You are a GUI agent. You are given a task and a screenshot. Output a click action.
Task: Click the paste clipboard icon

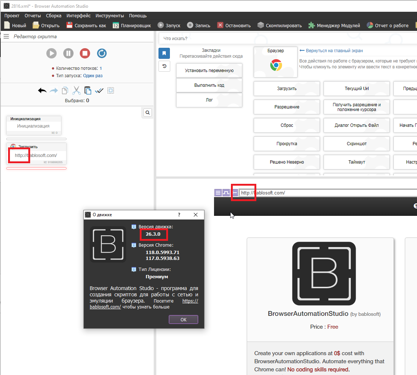(x=88, y=90)
